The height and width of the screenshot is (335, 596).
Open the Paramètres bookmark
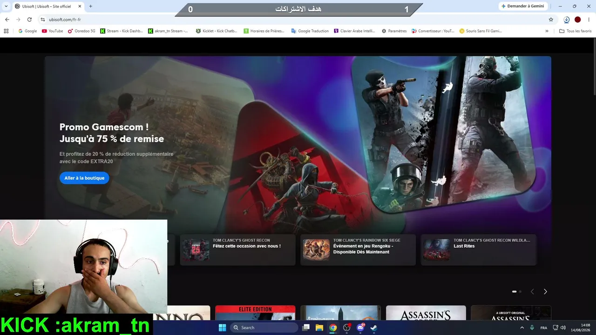pos(394,31)
